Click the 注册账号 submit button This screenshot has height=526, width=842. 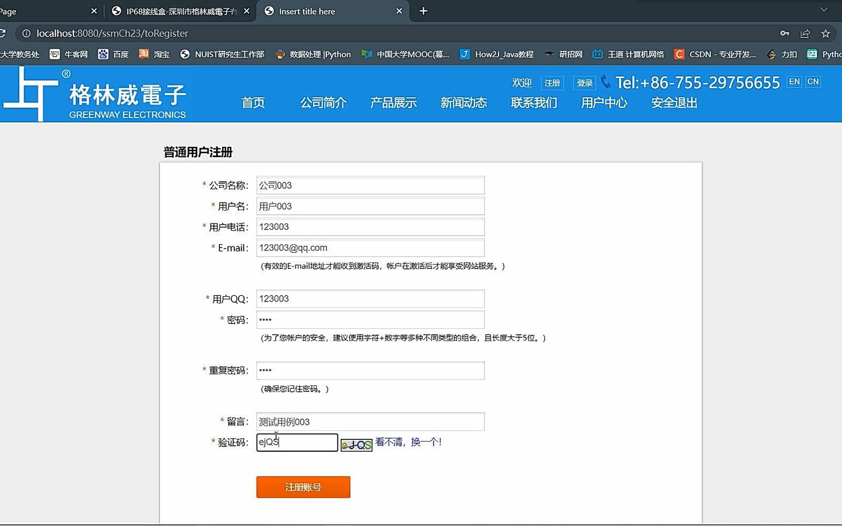coord(303,487)
